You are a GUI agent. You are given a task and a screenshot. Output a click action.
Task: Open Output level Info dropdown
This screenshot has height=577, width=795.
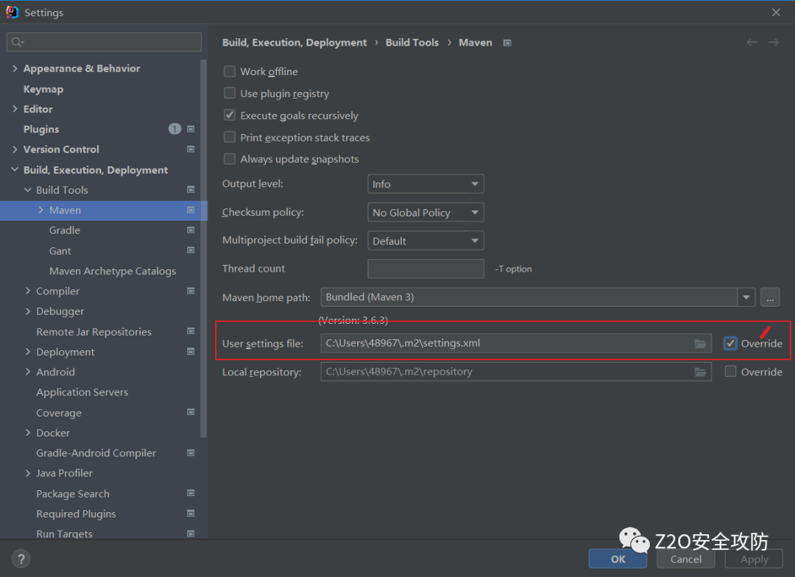point(425,183)
